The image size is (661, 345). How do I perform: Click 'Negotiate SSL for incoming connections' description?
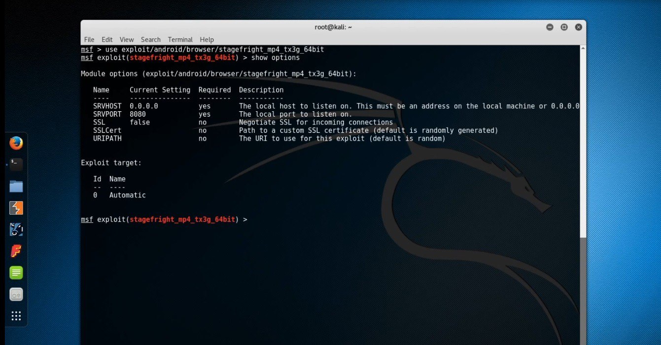(x=316, y=123)
